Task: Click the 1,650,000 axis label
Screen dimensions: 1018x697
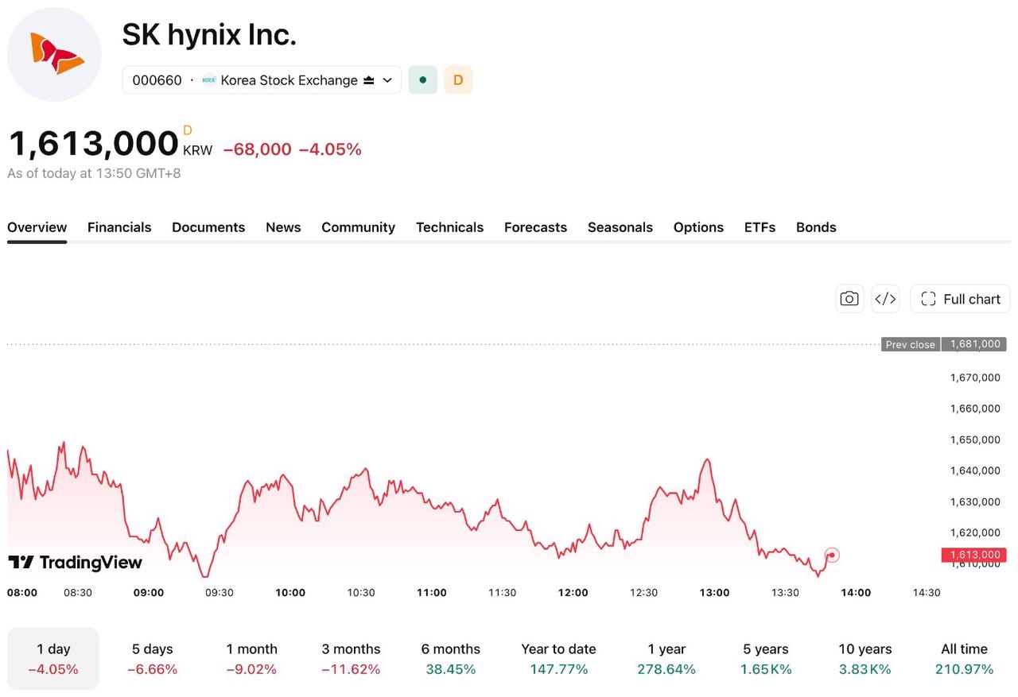Action: (975, 439)
